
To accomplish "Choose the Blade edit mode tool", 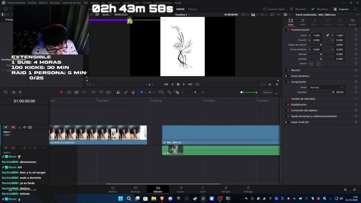I will (x=76, y=92).
